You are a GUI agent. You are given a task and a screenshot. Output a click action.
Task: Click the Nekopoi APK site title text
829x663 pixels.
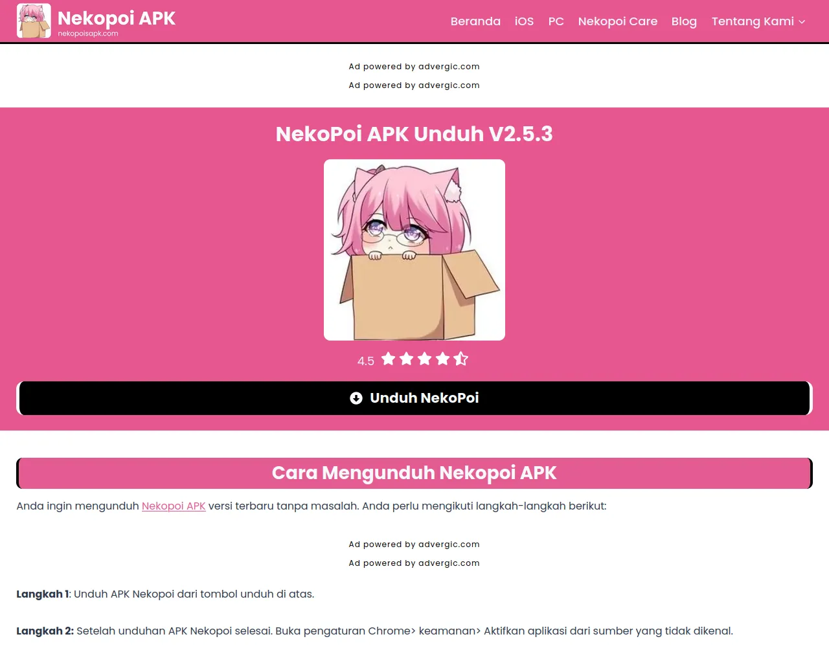coord(117,18)
